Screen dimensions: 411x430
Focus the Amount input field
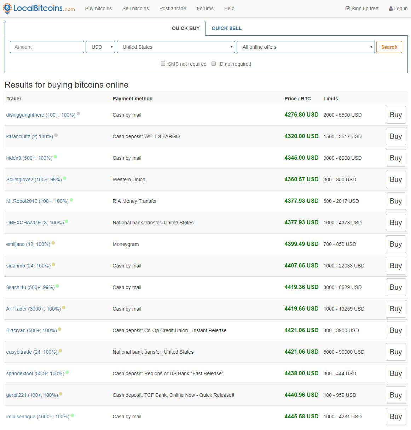[x=47, y=47]
